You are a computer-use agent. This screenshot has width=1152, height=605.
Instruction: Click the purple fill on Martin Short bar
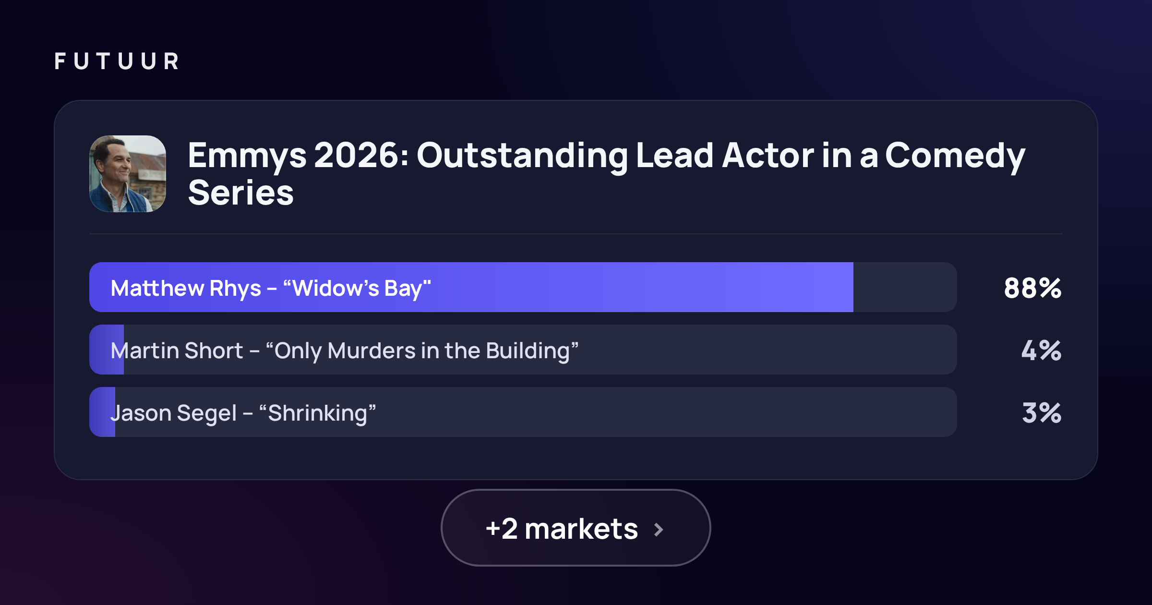tap(107, 350)
